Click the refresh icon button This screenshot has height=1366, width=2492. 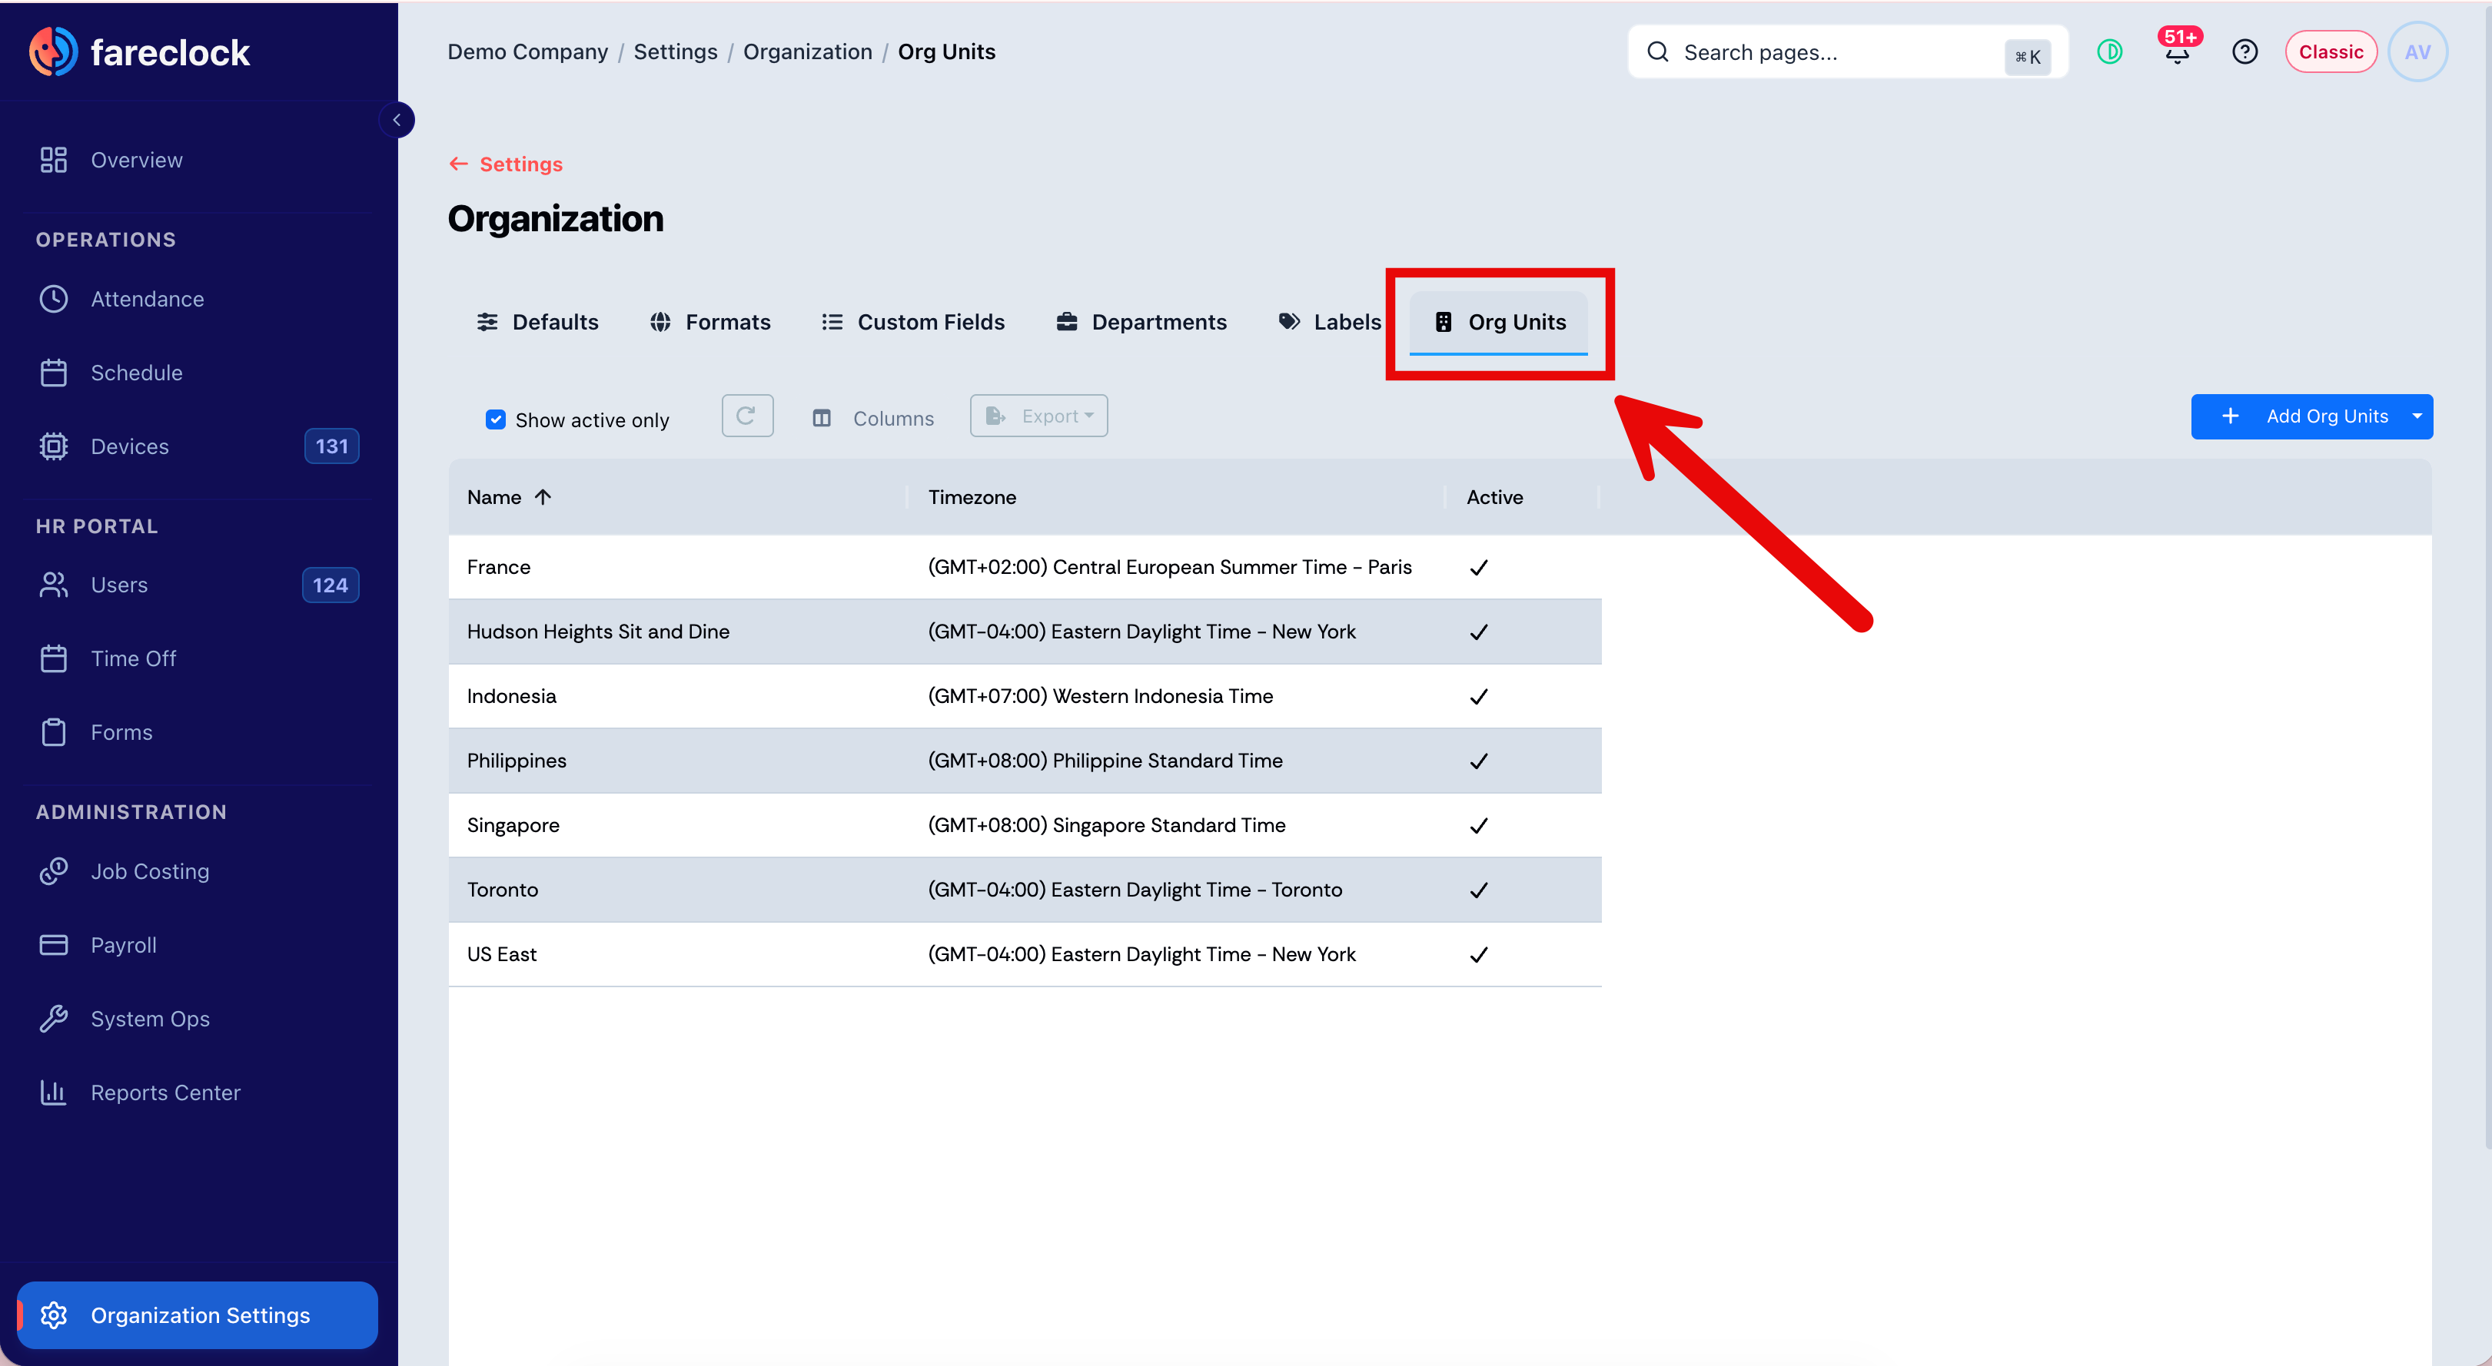pyautogui.click(x=747, y=416)
